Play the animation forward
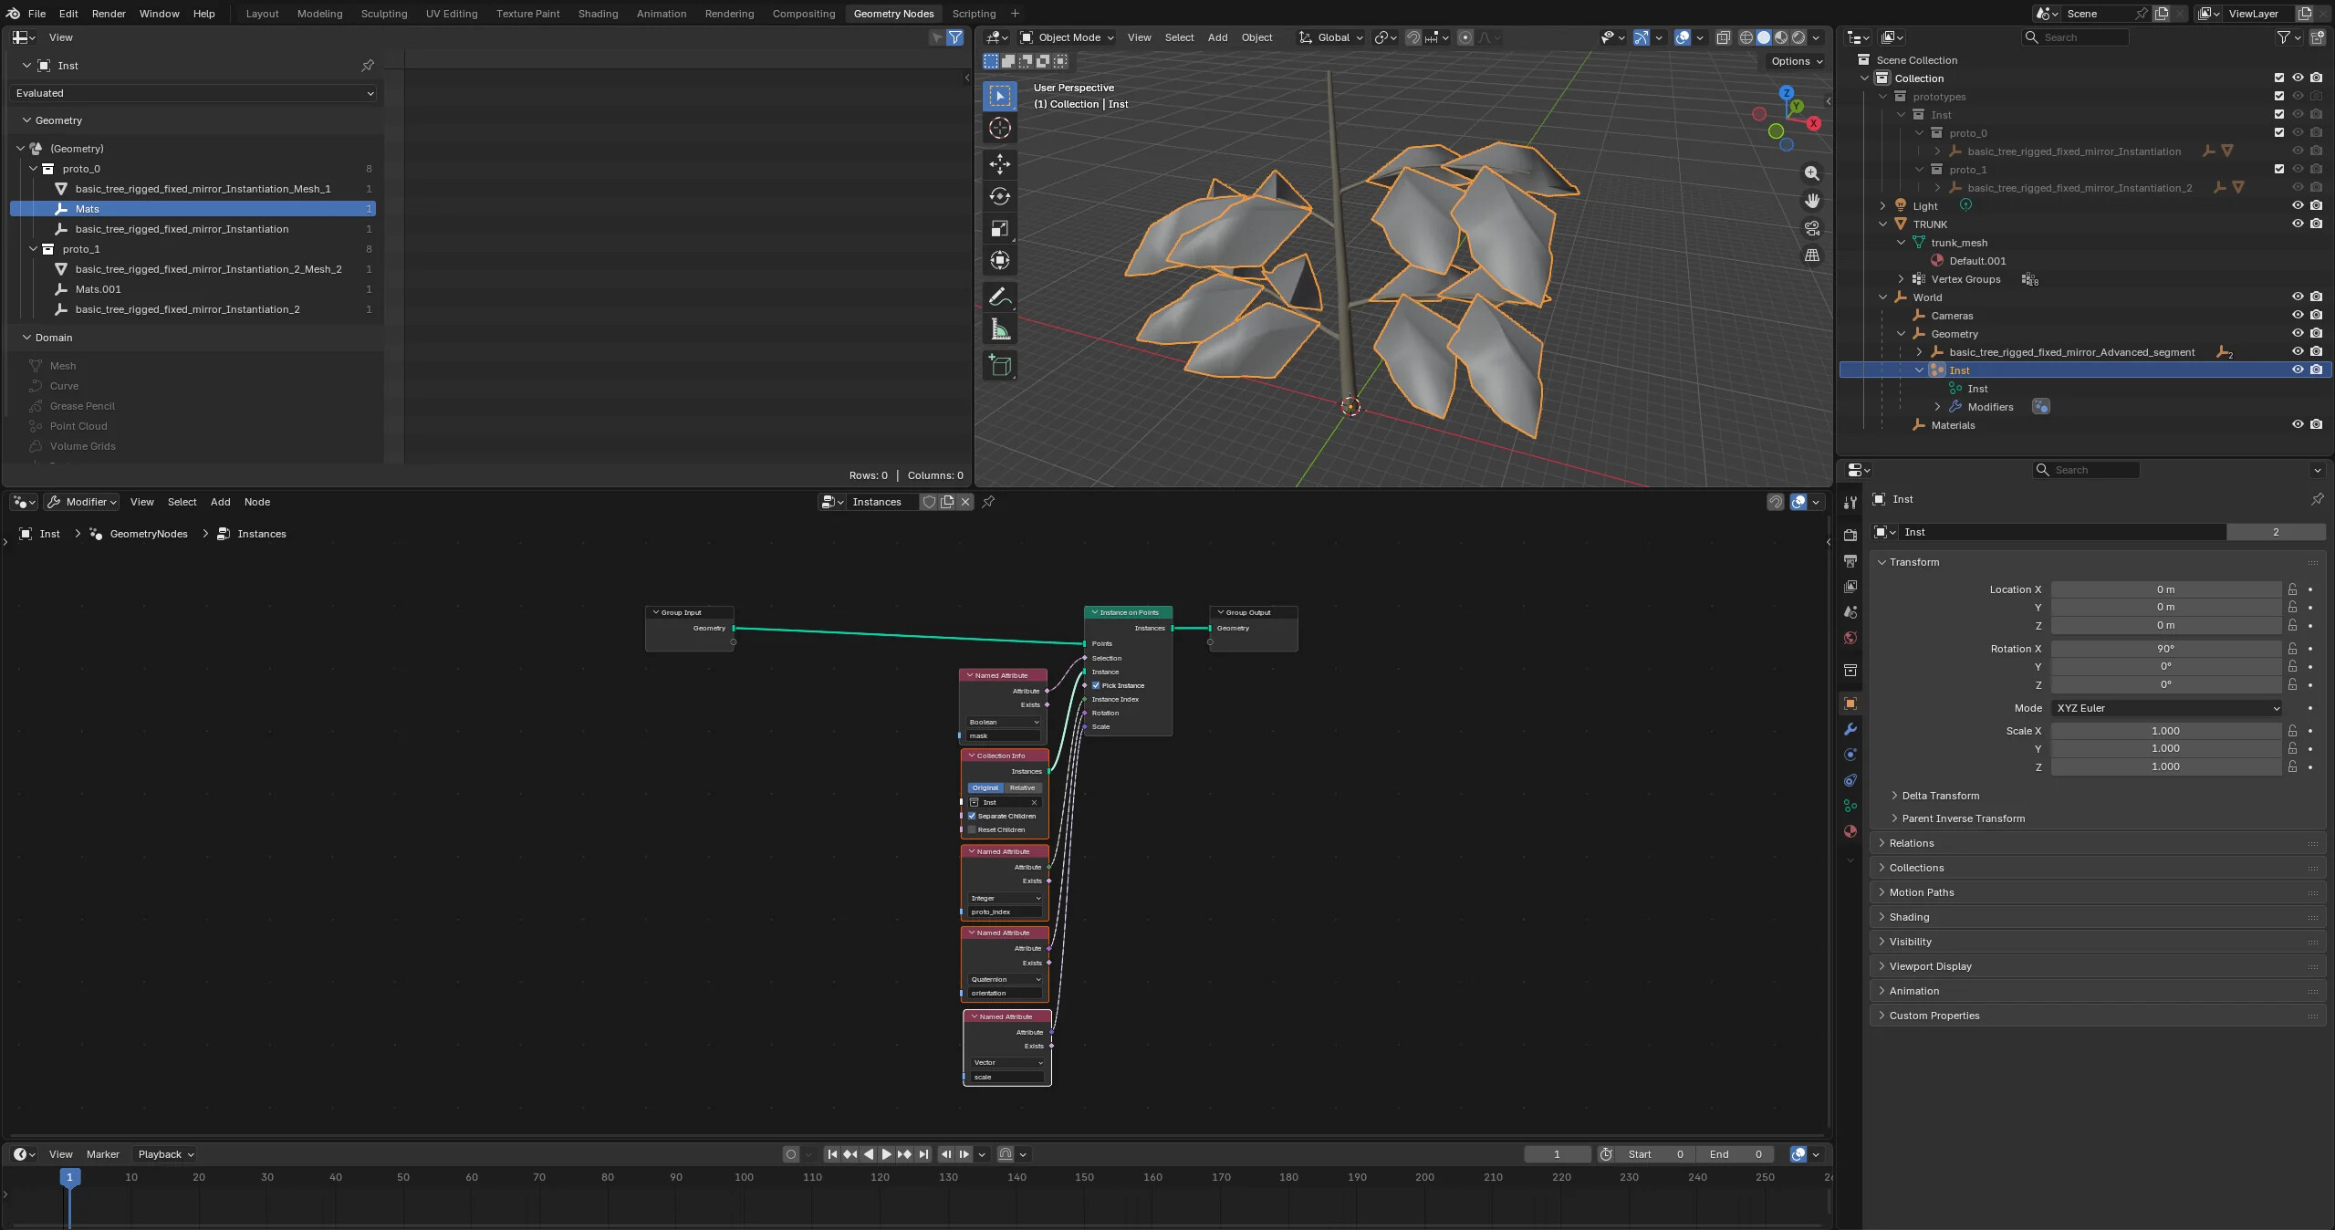This screenshot has height=1230, width=2335. (x=886, y=1154)
